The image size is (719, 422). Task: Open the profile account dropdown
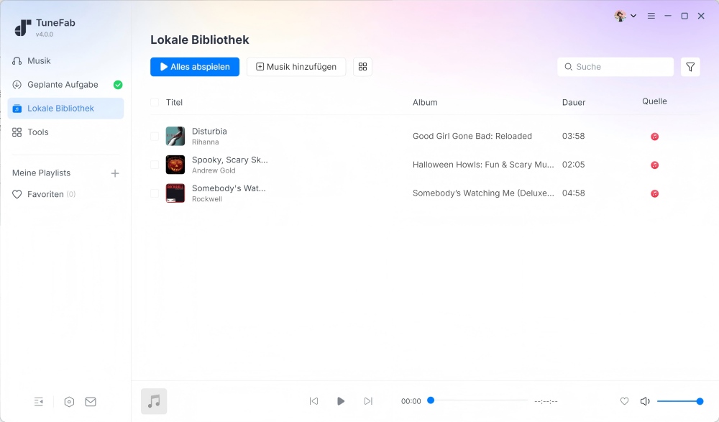point(623,15)
